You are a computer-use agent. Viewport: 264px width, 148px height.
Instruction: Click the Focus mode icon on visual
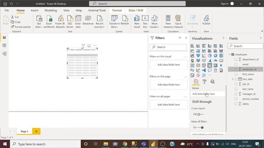point(89,46)
